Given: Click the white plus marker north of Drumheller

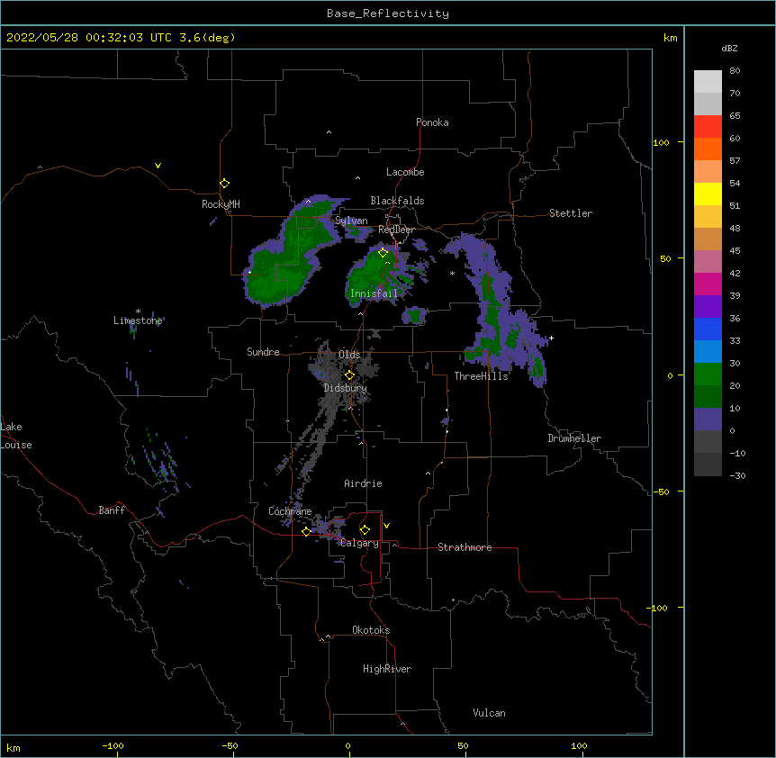Looking at the screenshot, I should (x=551, y=338).
